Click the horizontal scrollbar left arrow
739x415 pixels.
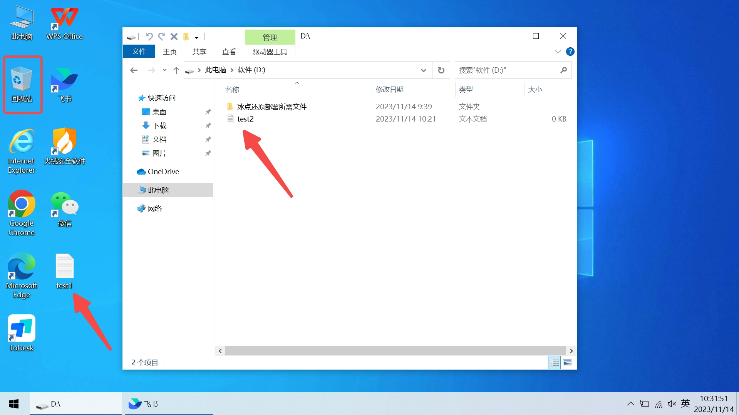(220, 351)
